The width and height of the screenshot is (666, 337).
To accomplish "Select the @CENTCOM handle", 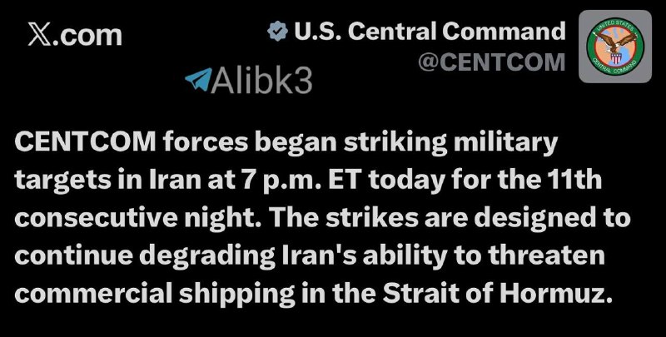I will (491, 62).
